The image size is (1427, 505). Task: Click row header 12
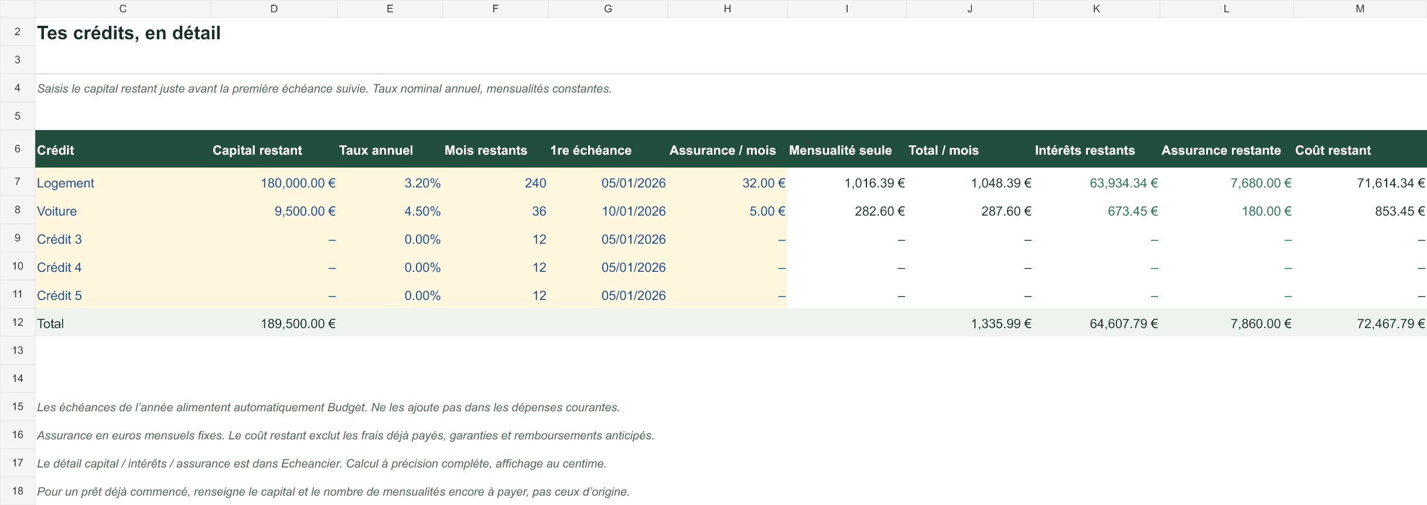[18, 323]
